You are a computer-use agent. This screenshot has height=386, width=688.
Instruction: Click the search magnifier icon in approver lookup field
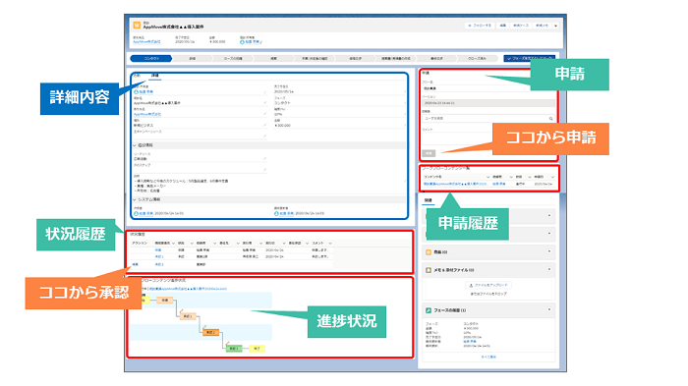click(x=551, y=119)
